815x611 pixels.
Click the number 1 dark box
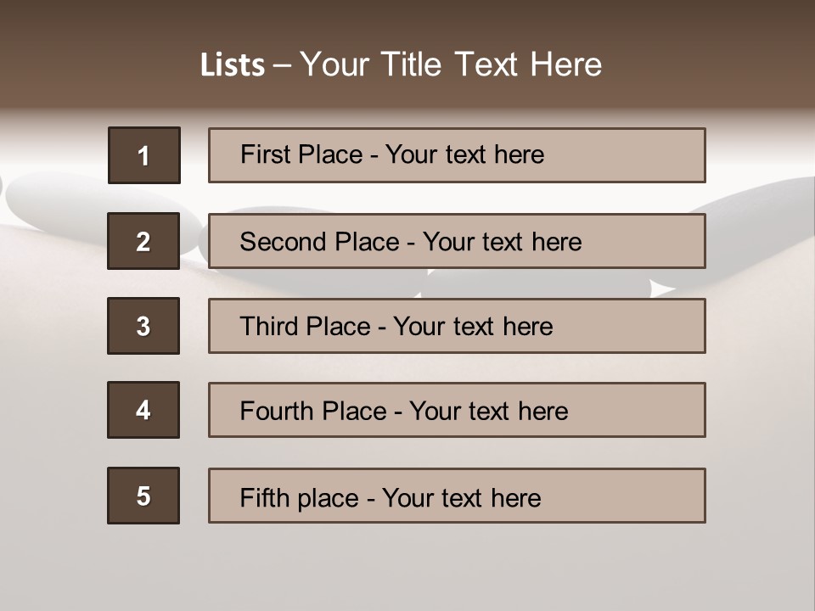click(144, 155)
